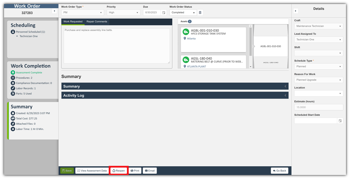
Task: Click the Atlanta location link
Action: [191, 38]
